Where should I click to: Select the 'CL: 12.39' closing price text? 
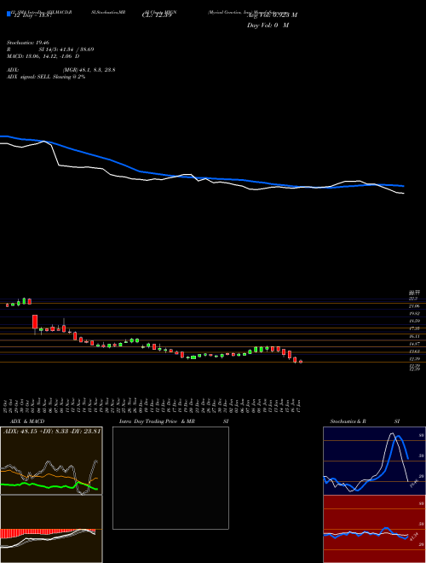click(157, 15)
